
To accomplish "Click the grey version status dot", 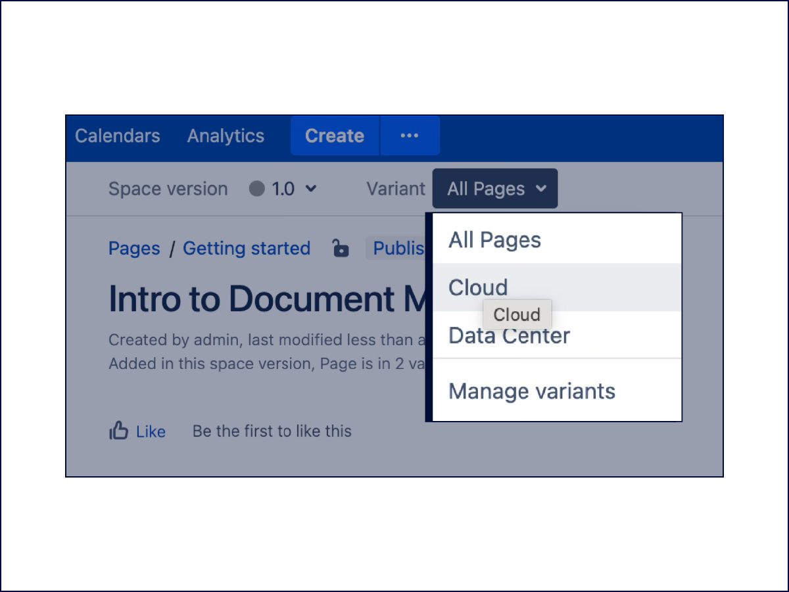I will point(256,189).
